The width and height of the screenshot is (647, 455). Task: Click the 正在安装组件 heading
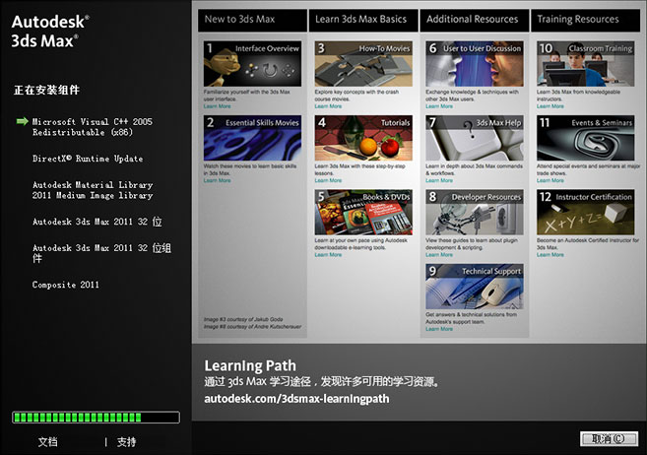pyautogui.click(x=46, y=90)
